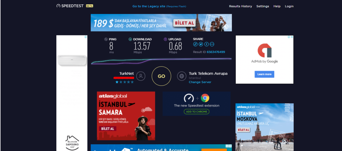Copy the result link via the share link icon
342x151 pixels.
[x=195, y=44]
